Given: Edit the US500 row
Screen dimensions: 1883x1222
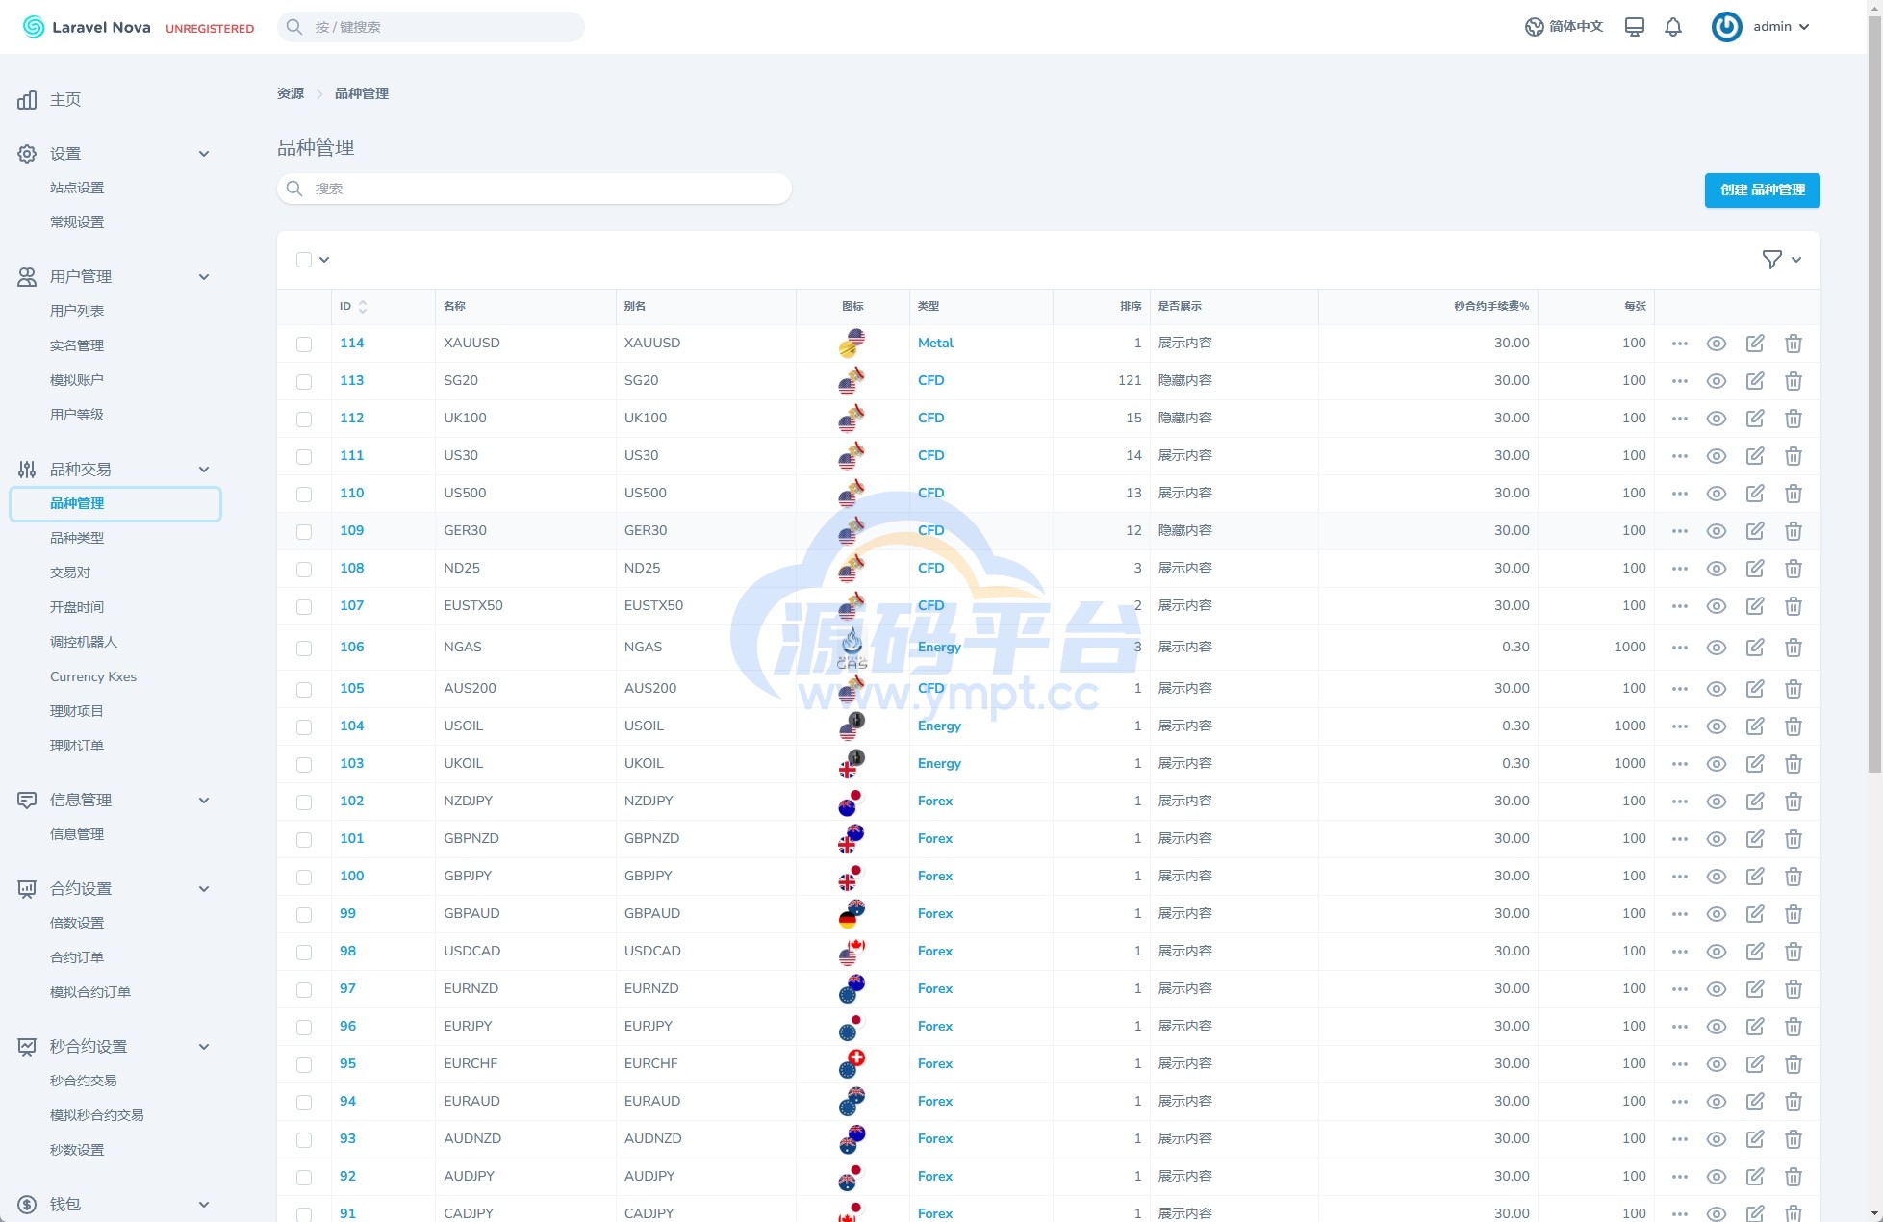Looking at the screenshot, I should pyautogui.click(x=1755, y=494).
